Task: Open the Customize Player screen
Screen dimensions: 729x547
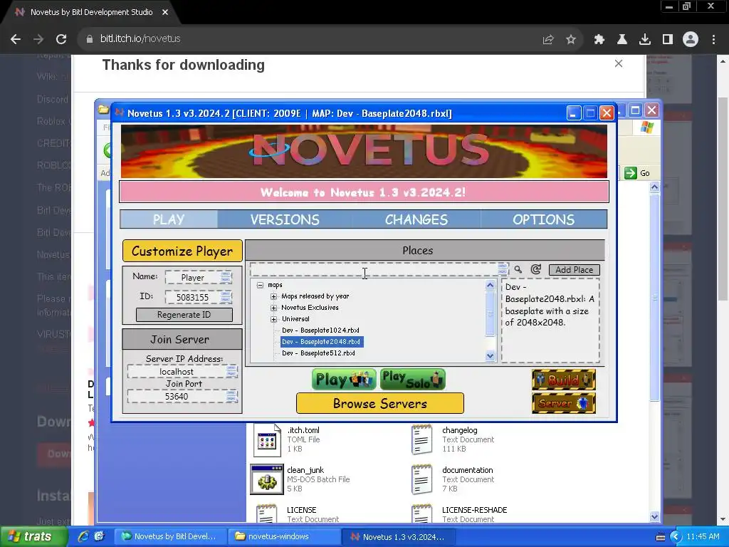Action: 182,251
